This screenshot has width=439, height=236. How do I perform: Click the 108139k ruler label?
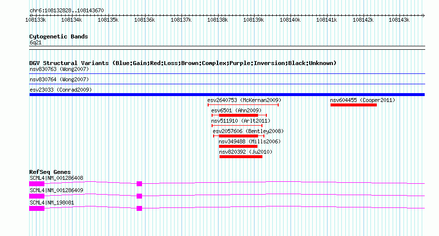coord(254,20)
